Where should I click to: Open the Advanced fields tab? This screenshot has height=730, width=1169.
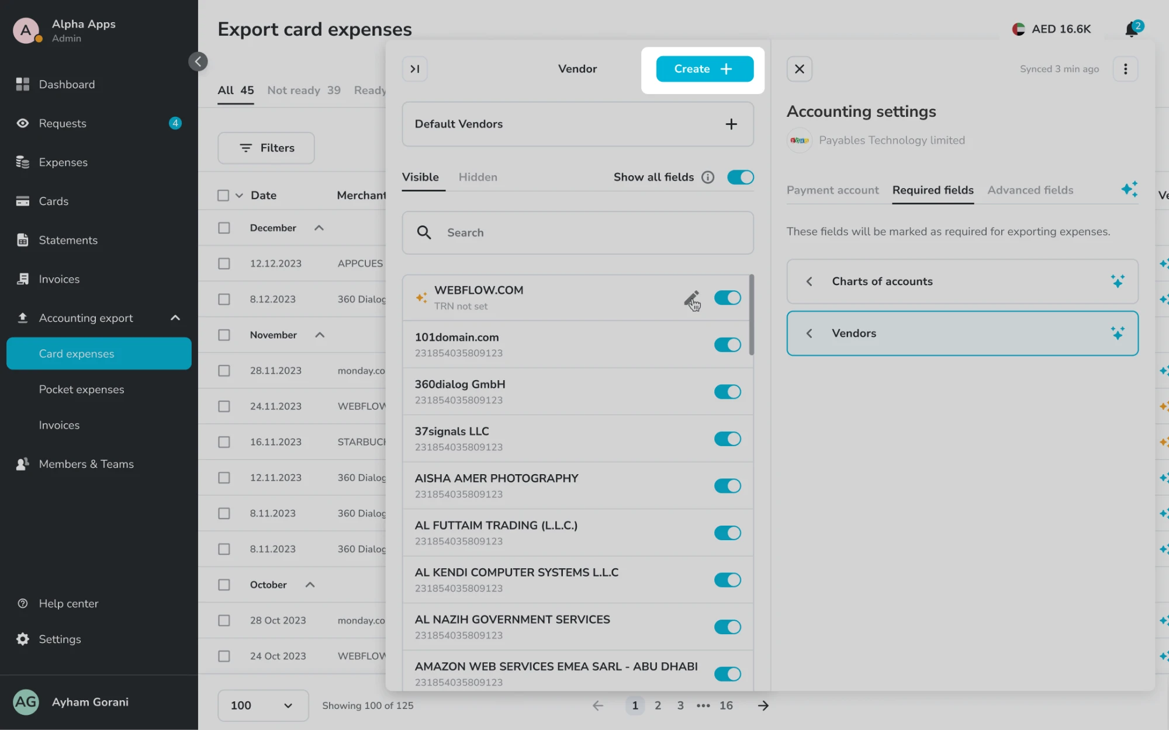(x=1030, y=190)
